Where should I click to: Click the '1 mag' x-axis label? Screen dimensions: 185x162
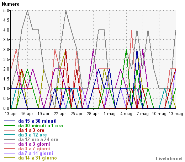pos(110,114)
